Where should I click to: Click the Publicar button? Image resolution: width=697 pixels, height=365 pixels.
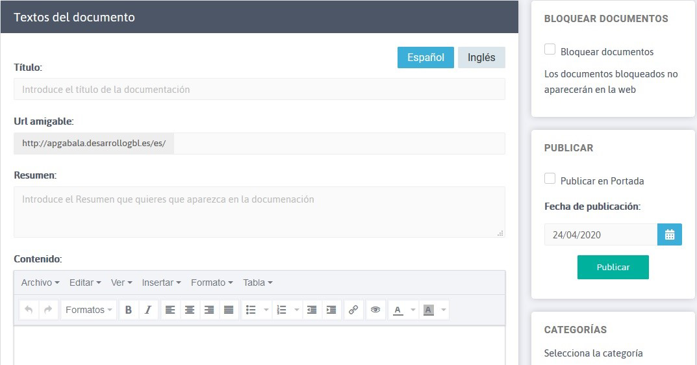pyautogui.click(x=613, y=267)
